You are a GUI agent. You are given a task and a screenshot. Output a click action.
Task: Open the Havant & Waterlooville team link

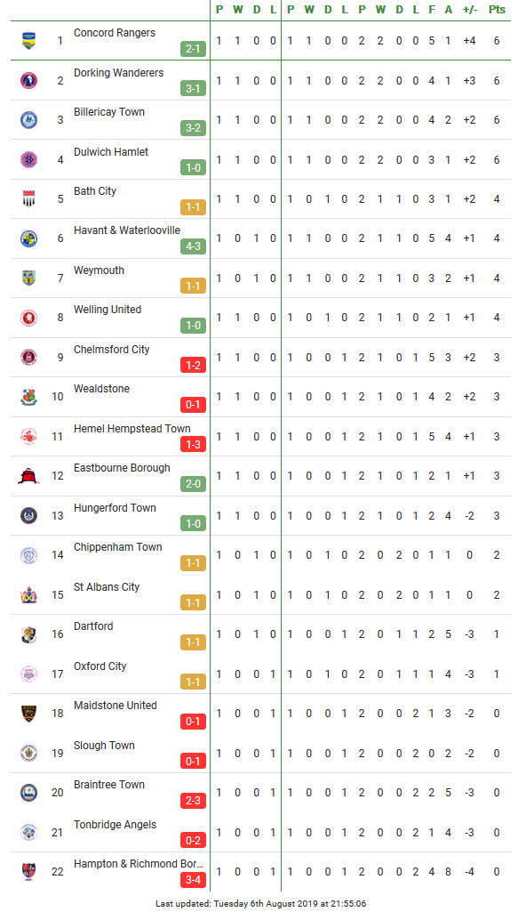126,230
